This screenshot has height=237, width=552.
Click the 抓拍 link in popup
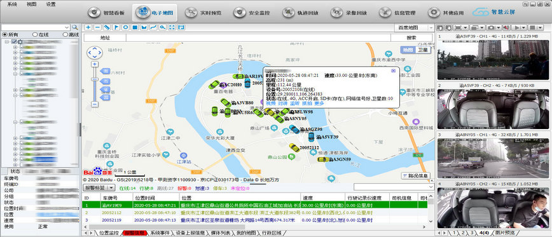tap(307, 104)
